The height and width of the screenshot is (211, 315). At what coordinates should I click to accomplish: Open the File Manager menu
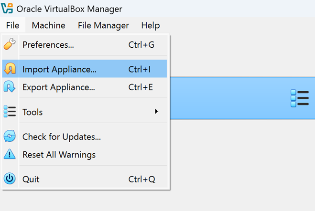pyautogui.click(x=103, y=26)
